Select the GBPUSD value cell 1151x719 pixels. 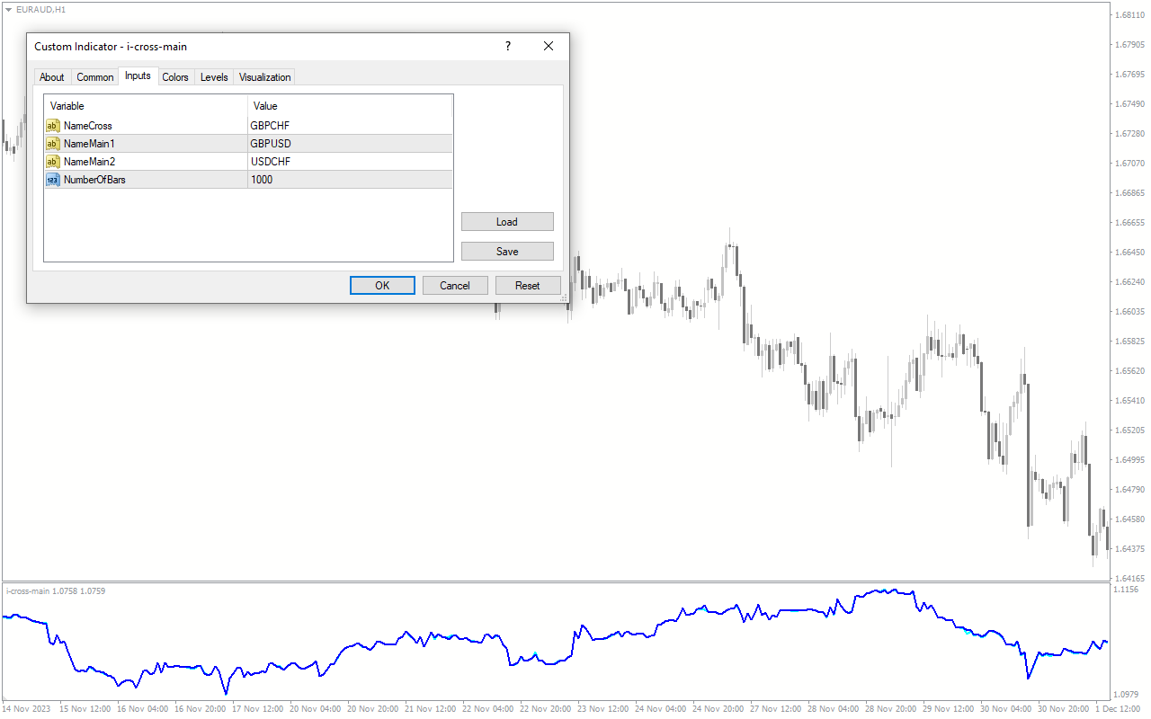(350, 144)
